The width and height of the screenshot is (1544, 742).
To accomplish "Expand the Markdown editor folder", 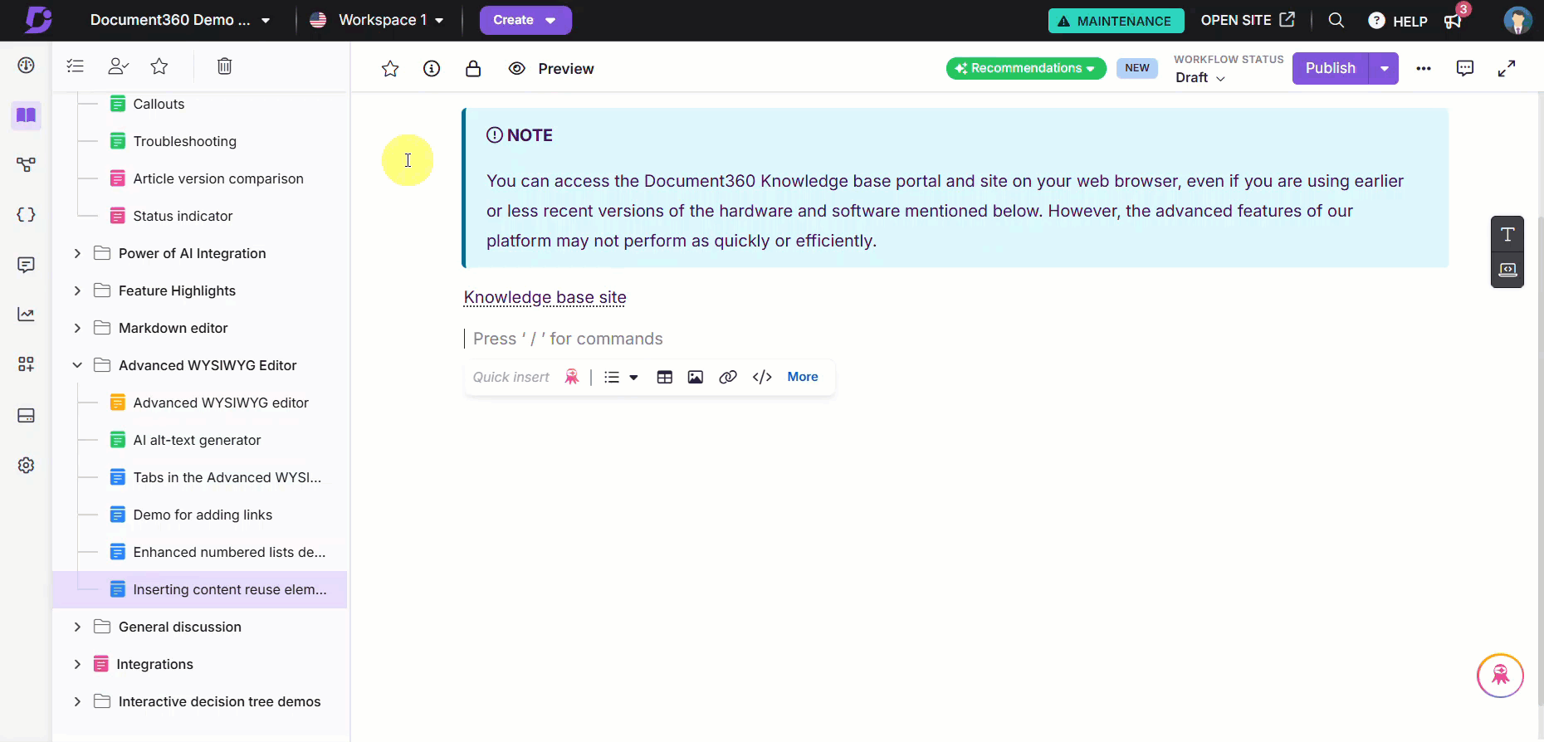I will (x=77, y=329).
